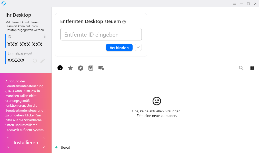Open the recent sessions clock tab
The image size is (259, 153).
(x=60, y=68)
